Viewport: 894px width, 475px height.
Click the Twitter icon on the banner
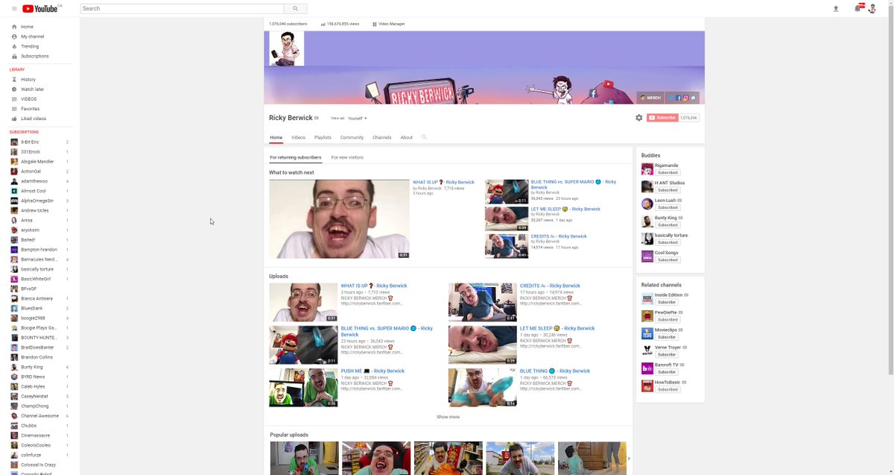coord(671,98)
